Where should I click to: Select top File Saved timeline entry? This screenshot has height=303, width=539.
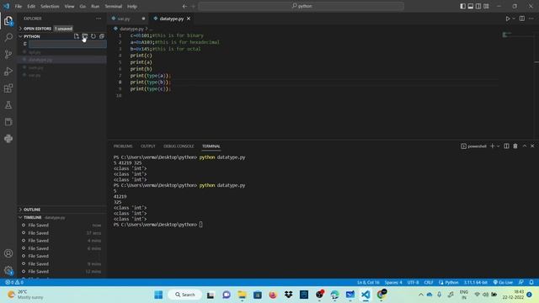62,226
